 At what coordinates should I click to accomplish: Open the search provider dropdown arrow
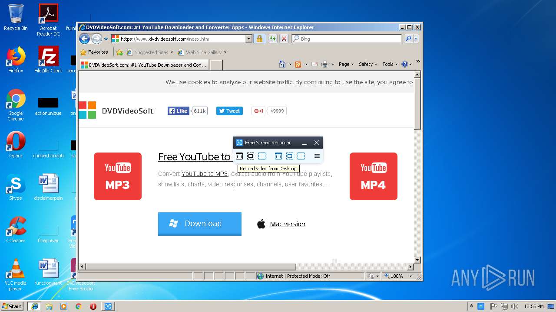point(416,39)
